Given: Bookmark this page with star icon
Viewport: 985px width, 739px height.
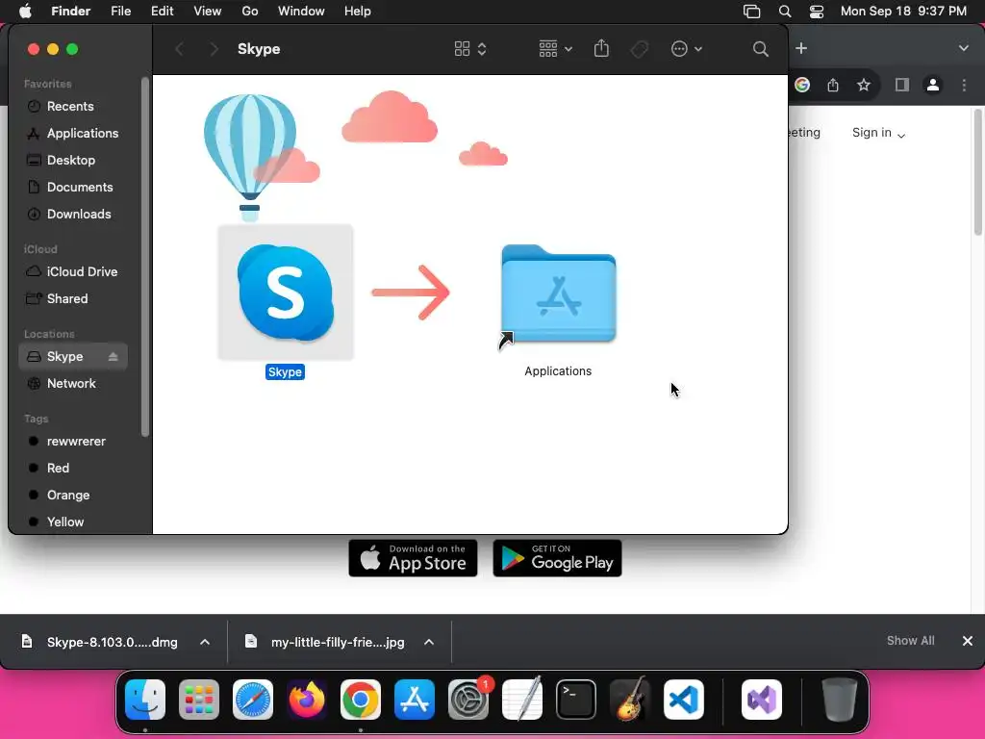Looking at the screenshot, I should tap(864, 85).
